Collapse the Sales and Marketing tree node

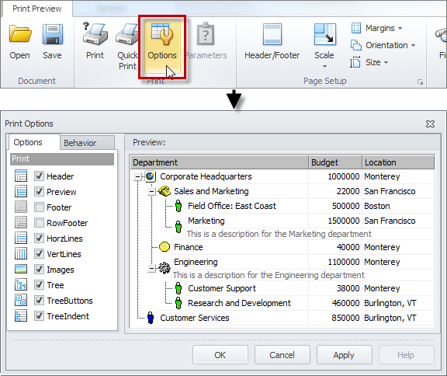point(151,191)
